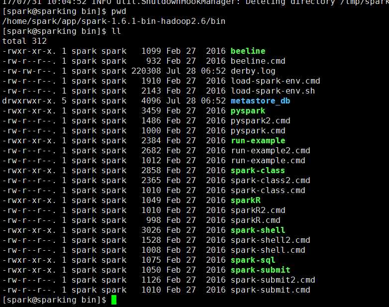Click size 1126 in spark-submit2.cmd row

(151, 280)
